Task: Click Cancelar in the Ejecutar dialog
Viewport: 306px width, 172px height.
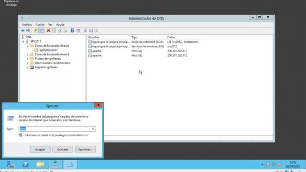Action: click(x=63, y=150)
